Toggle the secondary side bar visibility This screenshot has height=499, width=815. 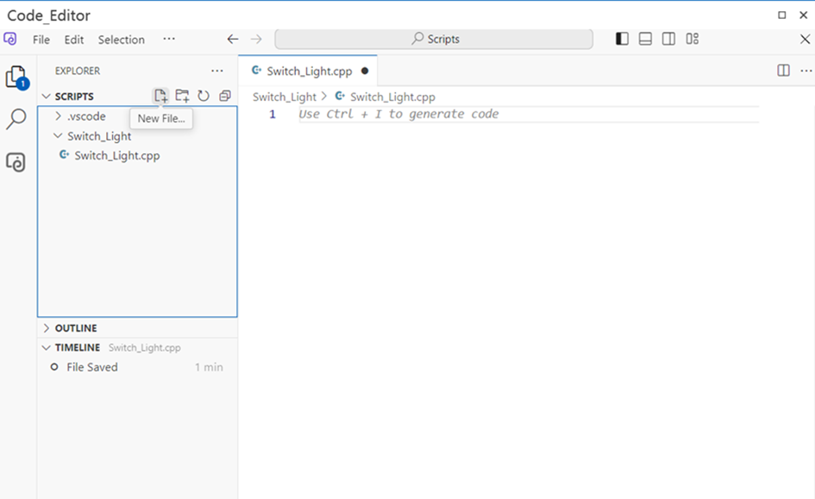click(x=668, y=39)
